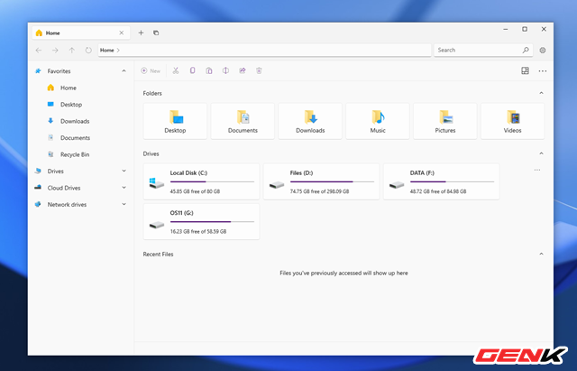Open the Documents folder card

[243, 121]
